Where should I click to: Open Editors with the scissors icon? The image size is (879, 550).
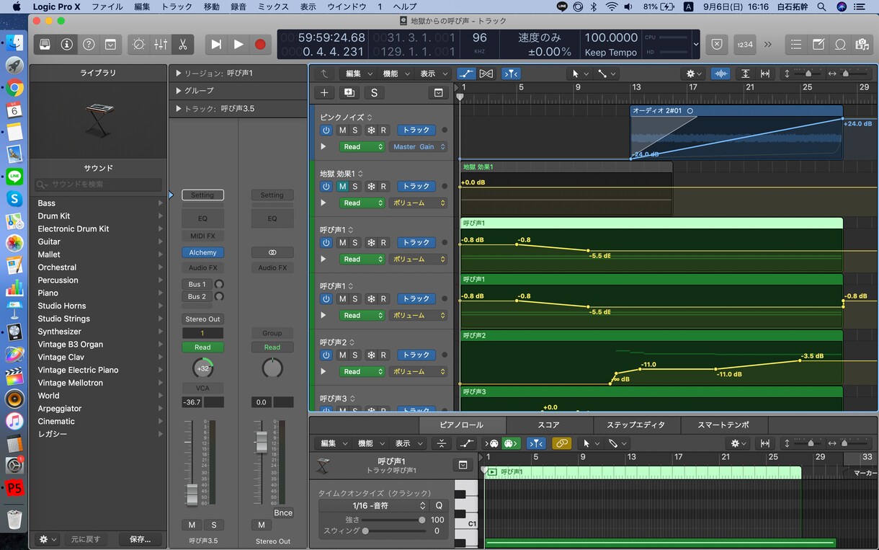pos(182,44)
